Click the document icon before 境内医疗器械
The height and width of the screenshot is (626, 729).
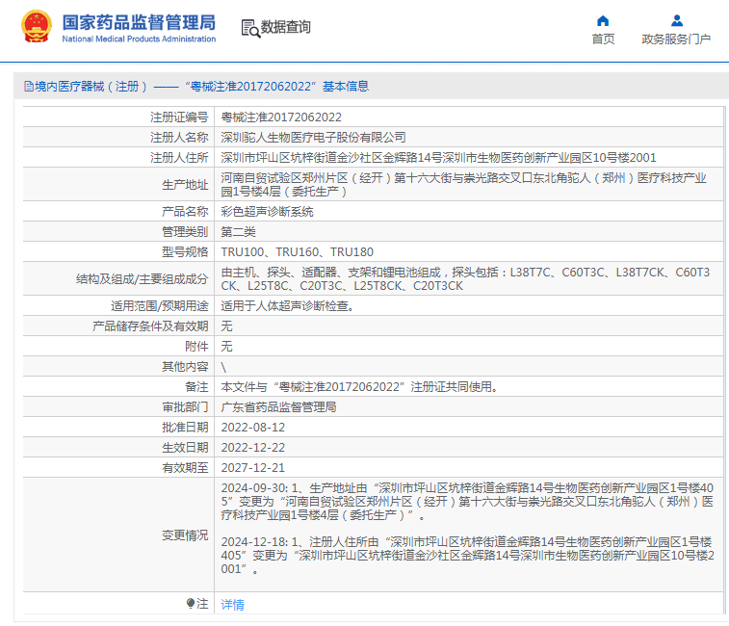coord(28,87)
